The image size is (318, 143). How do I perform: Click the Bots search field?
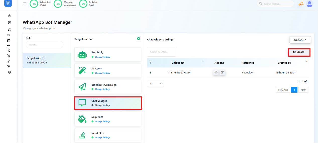pos(45,45)
